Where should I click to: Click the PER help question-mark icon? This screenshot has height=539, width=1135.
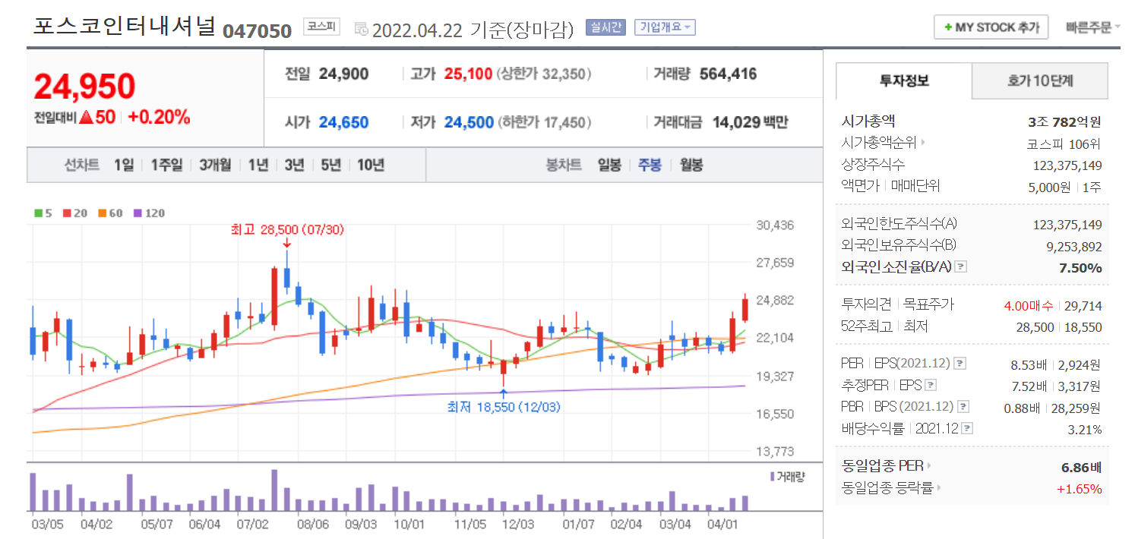point(960,363)
